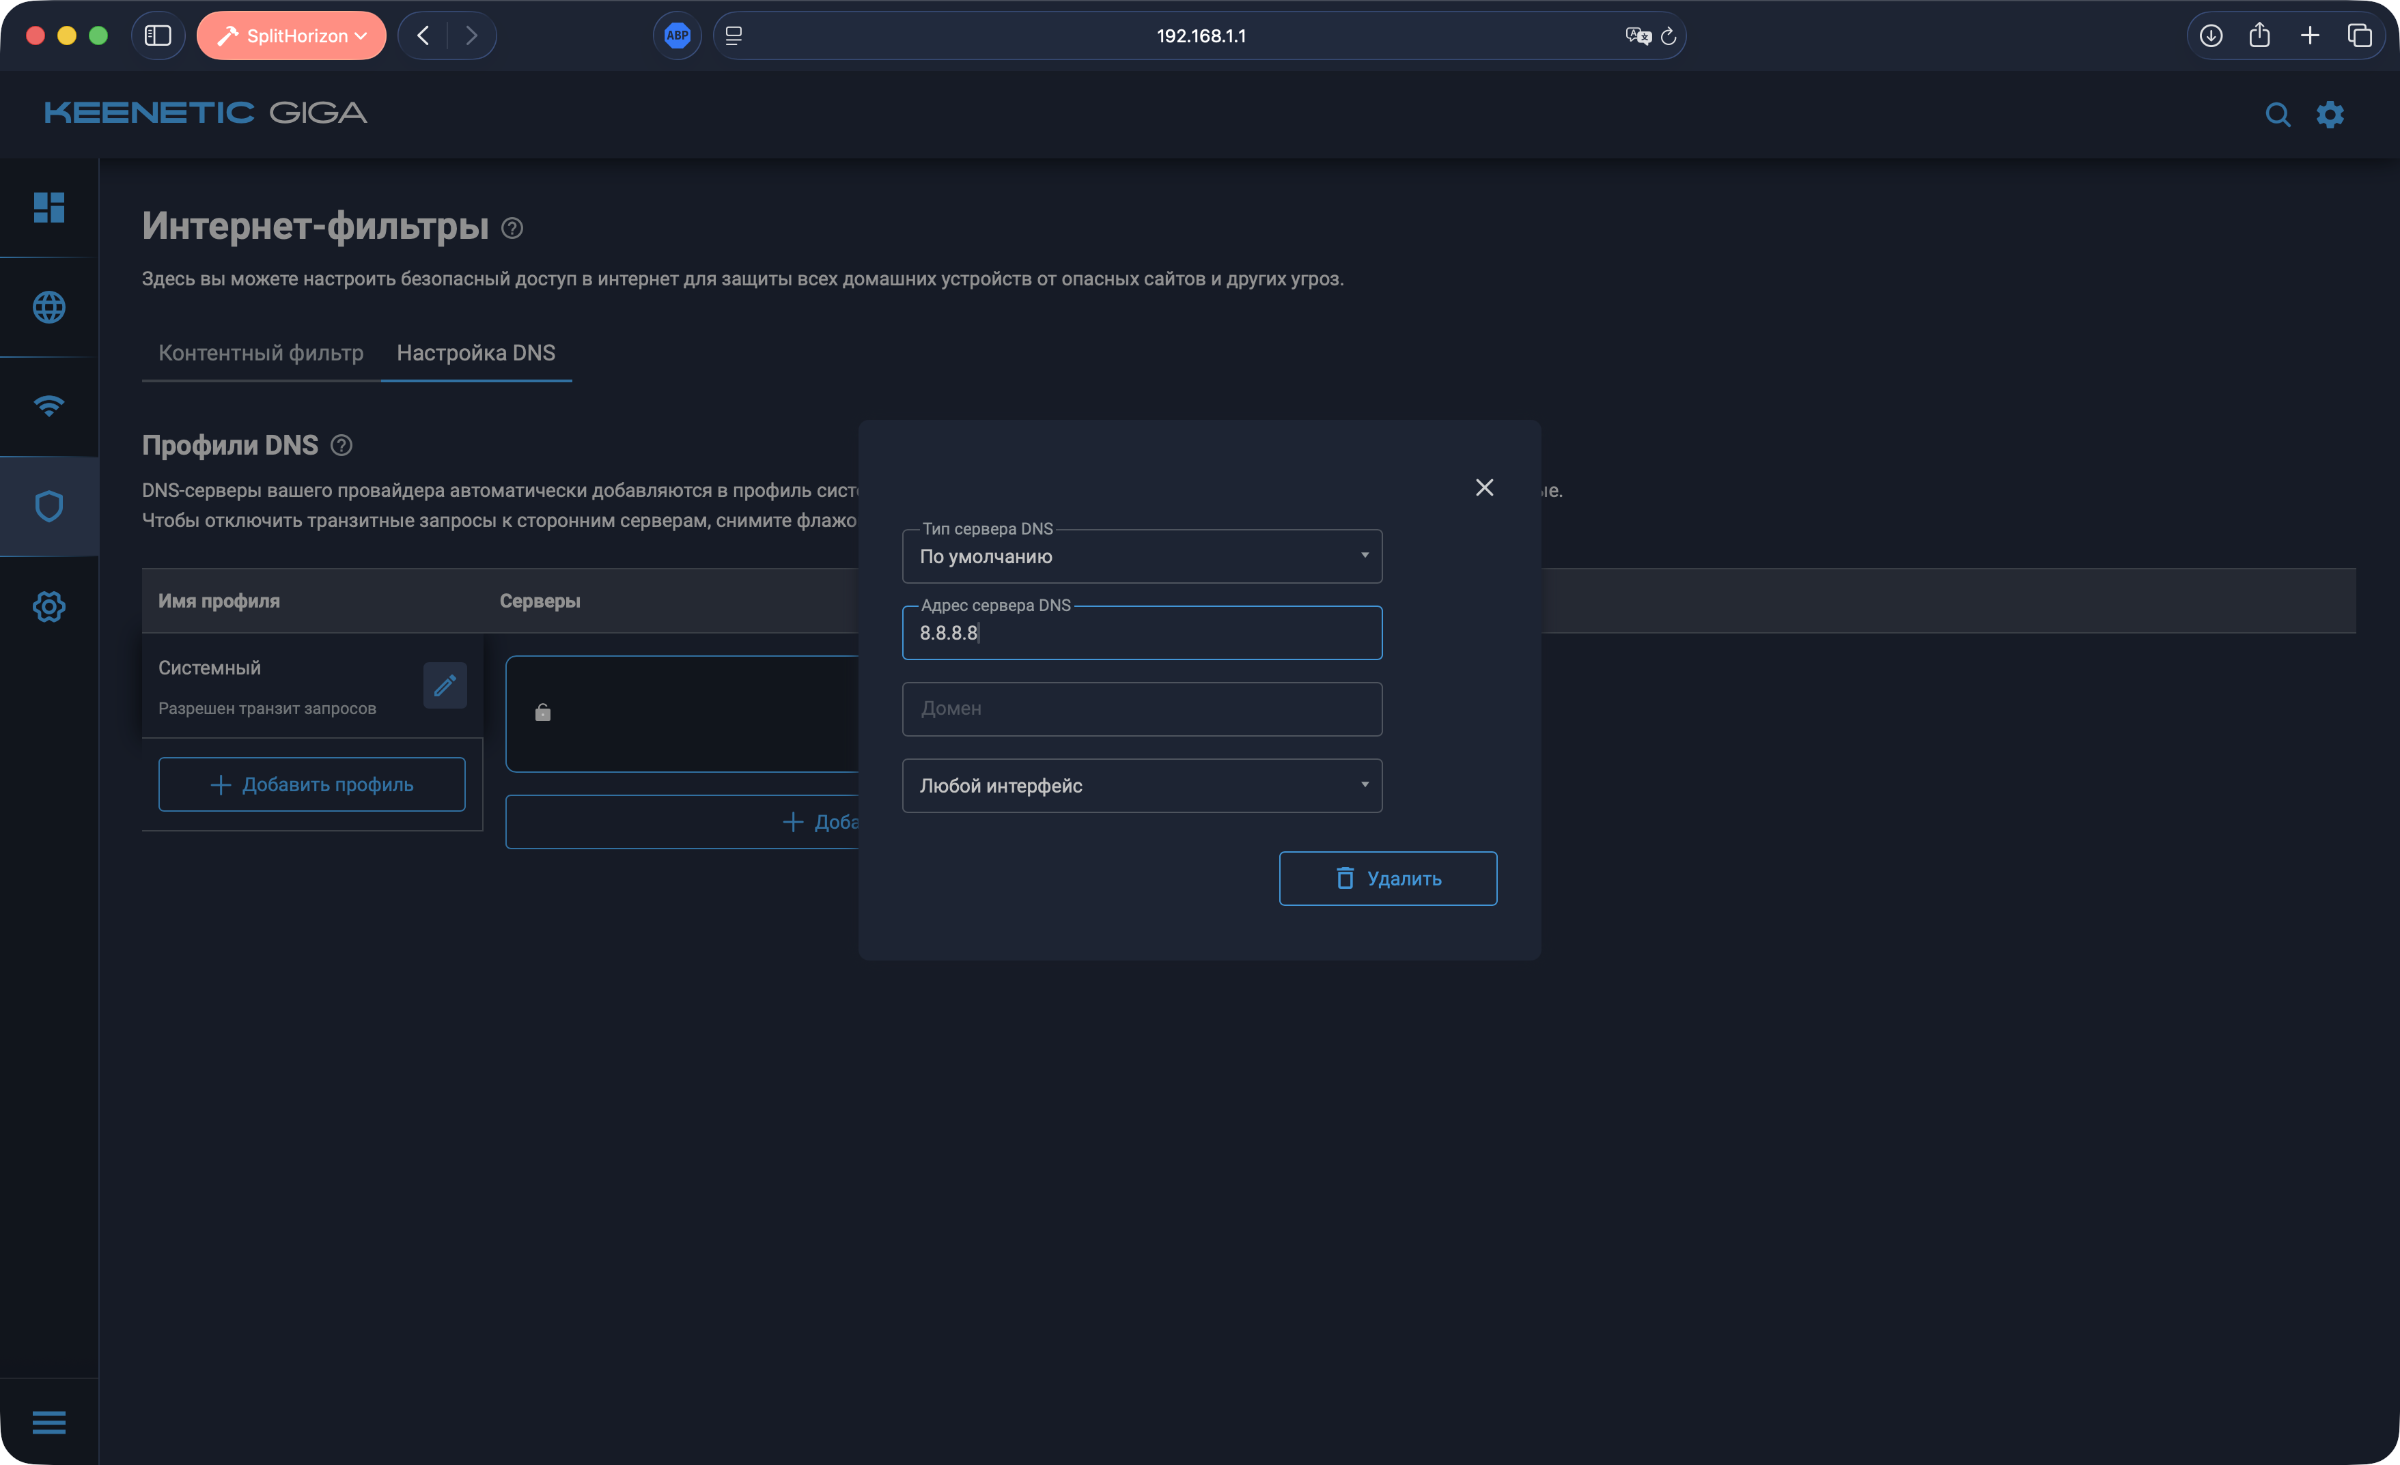Viewport: 2400px width, 1465px height.
Task: Click the Имя профиля column header
Action: coord(219,601)
